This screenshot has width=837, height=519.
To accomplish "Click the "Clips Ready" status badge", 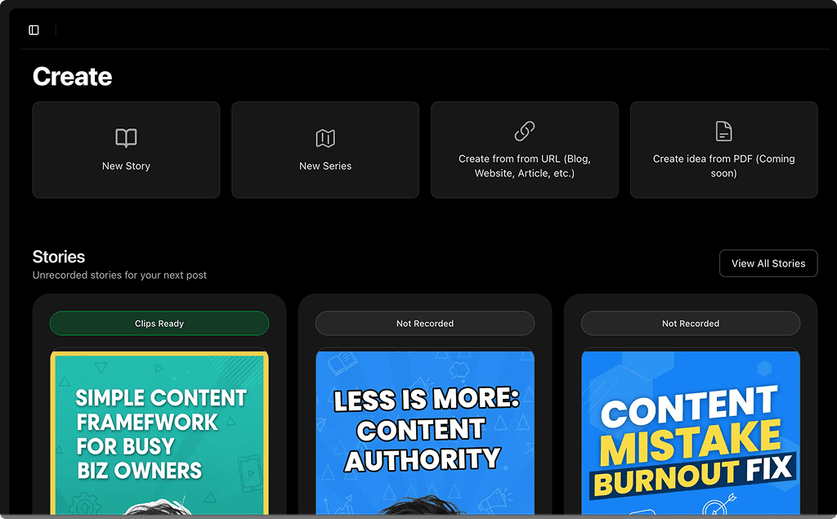I will pyautogui.click(x=159, y=323).
